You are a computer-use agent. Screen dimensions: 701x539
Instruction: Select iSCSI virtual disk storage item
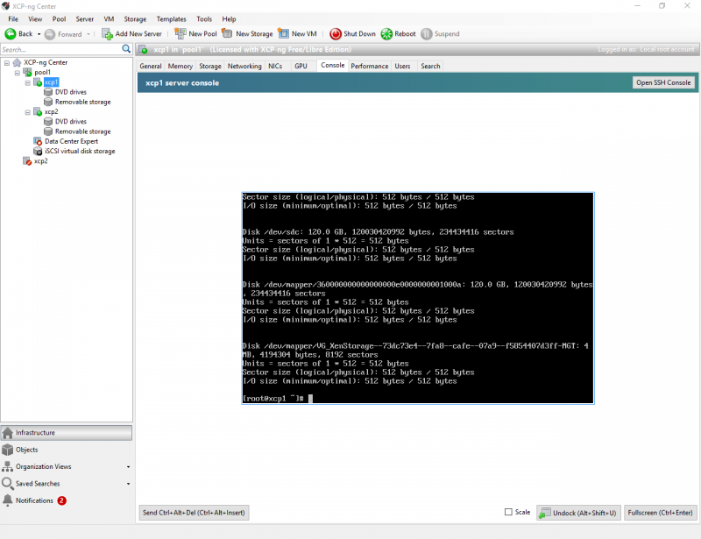coord(79,151)
